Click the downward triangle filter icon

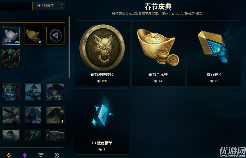pyautogui.click(x=41, y=155)
